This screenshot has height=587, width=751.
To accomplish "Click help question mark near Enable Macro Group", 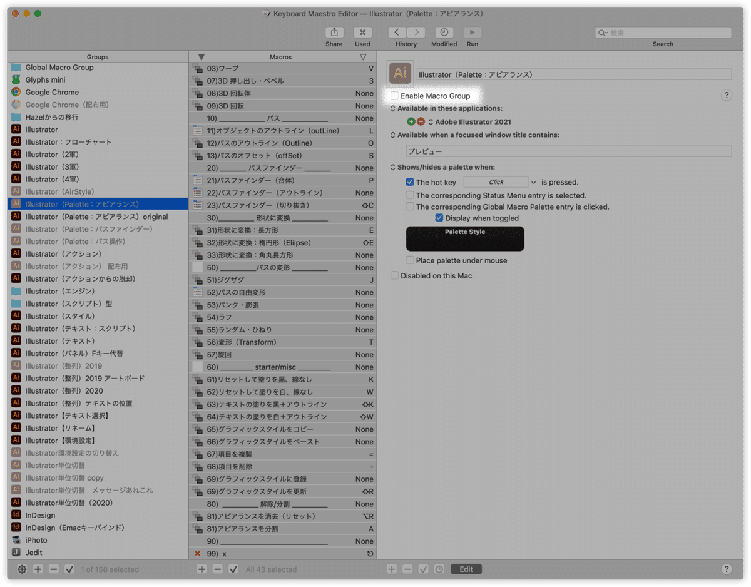I will (726, 96).
